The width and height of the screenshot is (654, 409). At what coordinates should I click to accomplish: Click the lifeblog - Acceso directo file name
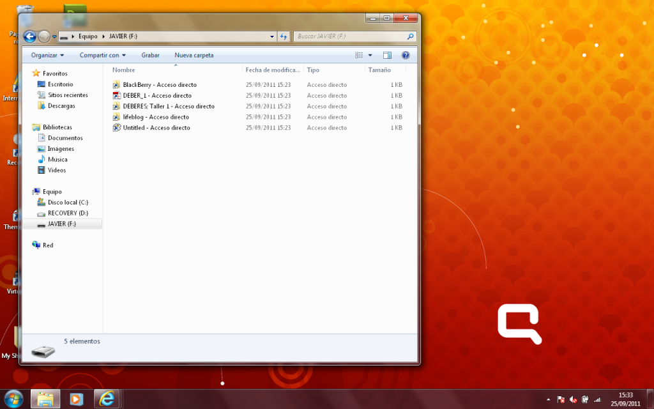click(156, 118)
